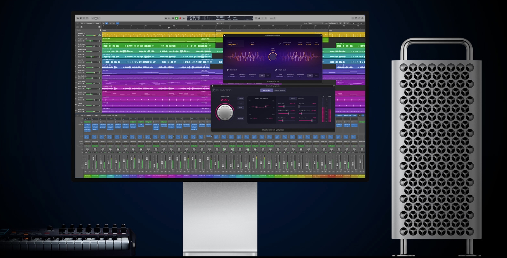The width and height of the screenshot is (507, 258).
Task: Toggle the ChromaGlow Bypass Below power button
Action: (x=280, y=43)
